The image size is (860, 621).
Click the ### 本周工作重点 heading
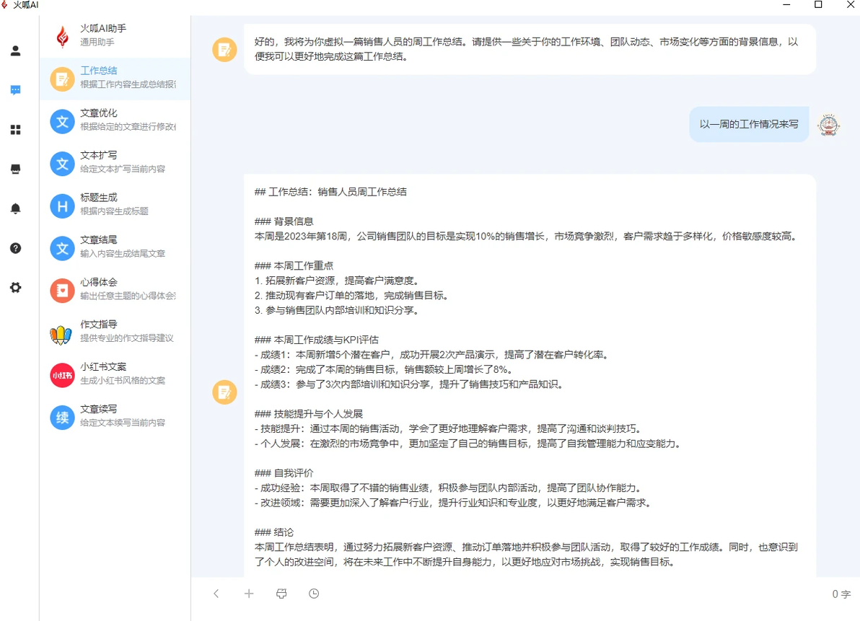click(x=294, y=266)
